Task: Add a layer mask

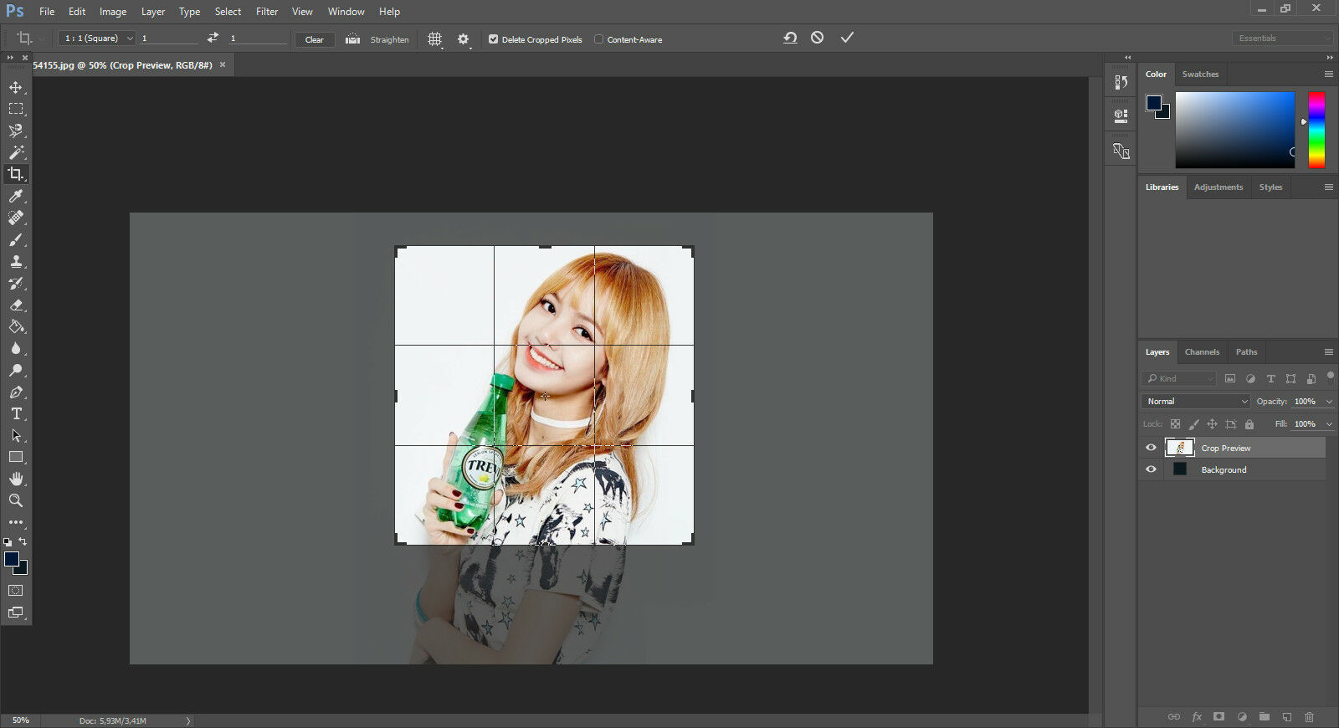Action: 1219,717
